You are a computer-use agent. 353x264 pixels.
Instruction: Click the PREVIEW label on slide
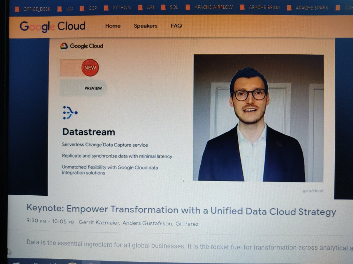93,88
